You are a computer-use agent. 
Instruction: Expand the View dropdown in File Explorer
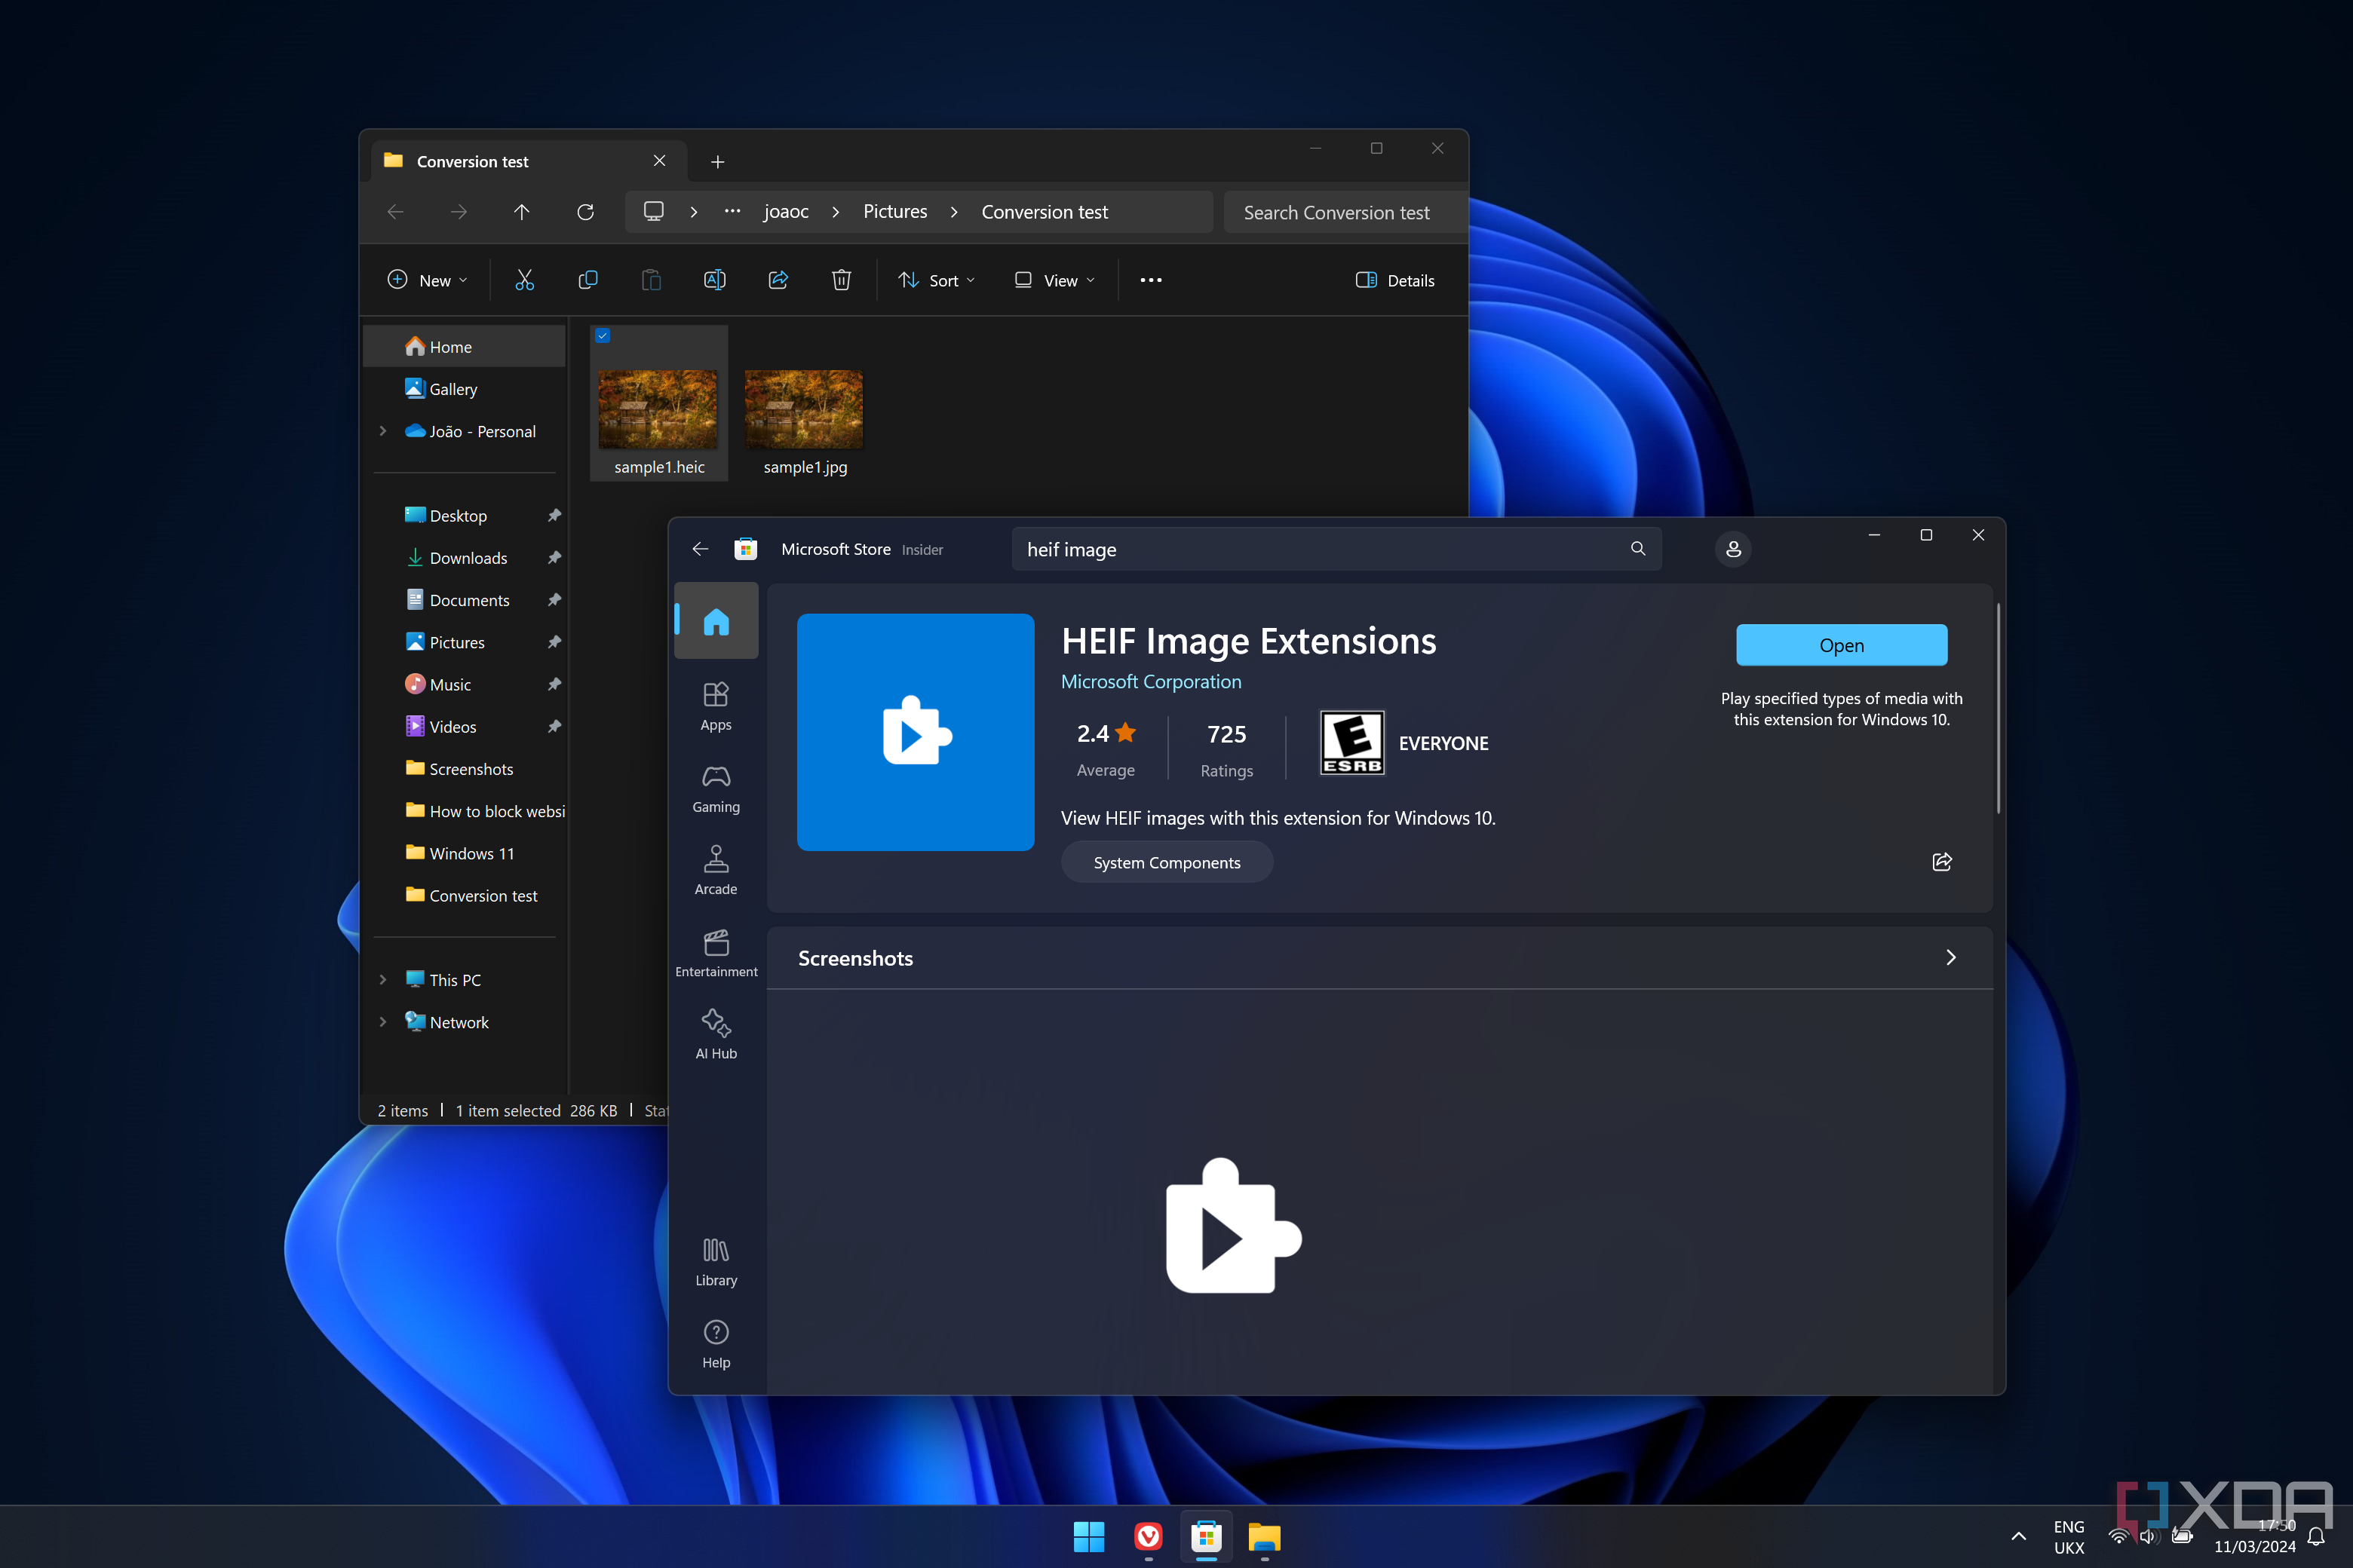coord(1051,278)
